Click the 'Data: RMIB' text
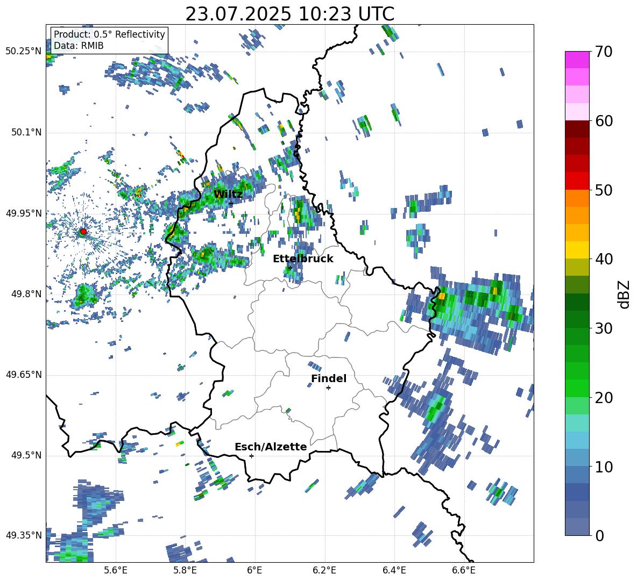This screenshot has height=581, width=637. [79, 46]
